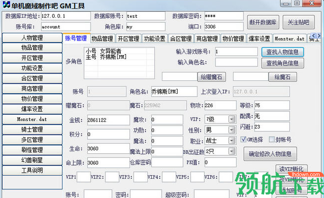Open the 职业 dropdown
The image size is (324, 198).
(232, 140)
